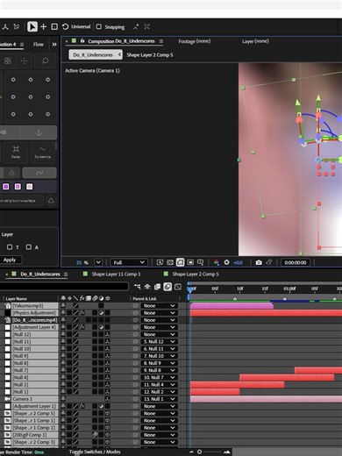The width and height of the screenshot is (342, 456).
Task: Open the Flow panel tab
Action: 38,45
